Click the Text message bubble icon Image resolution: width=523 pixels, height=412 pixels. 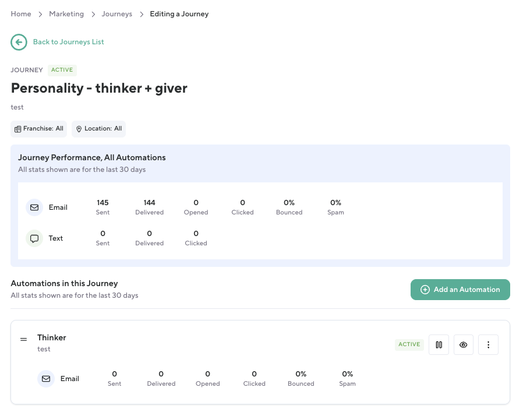(x=34, y=238)
